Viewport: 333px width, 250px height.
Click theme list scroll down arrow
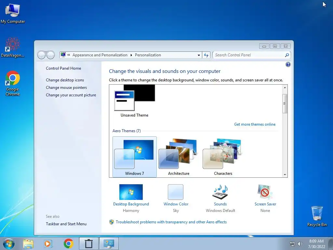285,174
